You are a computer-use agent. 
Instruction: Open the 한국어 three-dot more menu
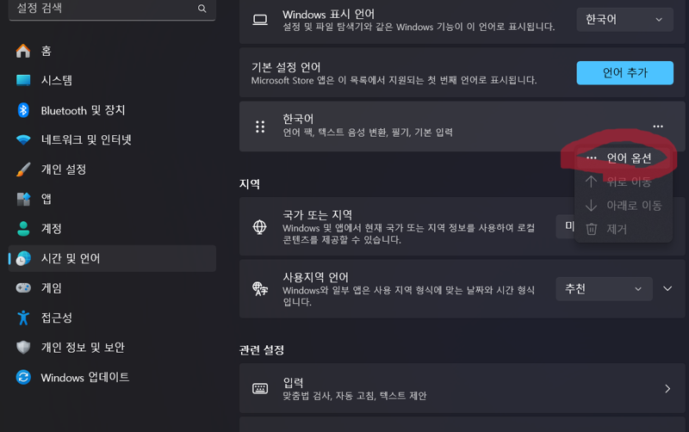click(x=658, y=127)
